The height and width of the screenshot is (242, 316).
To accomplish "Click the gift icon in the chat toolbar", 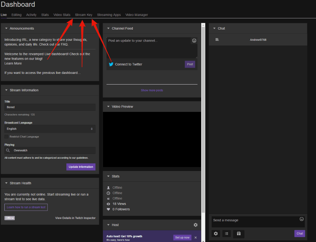I will (x=239, y=233).
